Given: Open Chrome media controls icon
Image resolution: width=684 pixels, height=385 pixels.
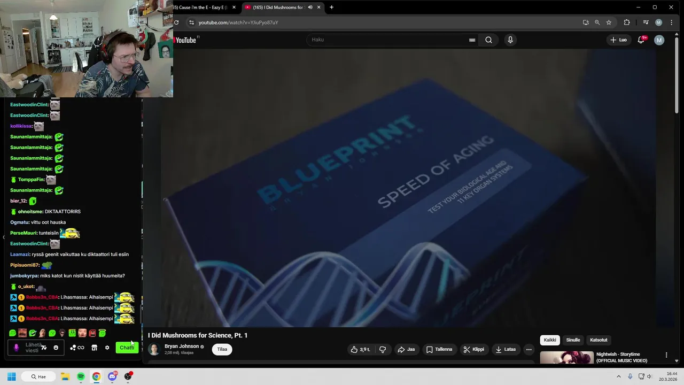Looking at the screenshot, I should [646, 22].
